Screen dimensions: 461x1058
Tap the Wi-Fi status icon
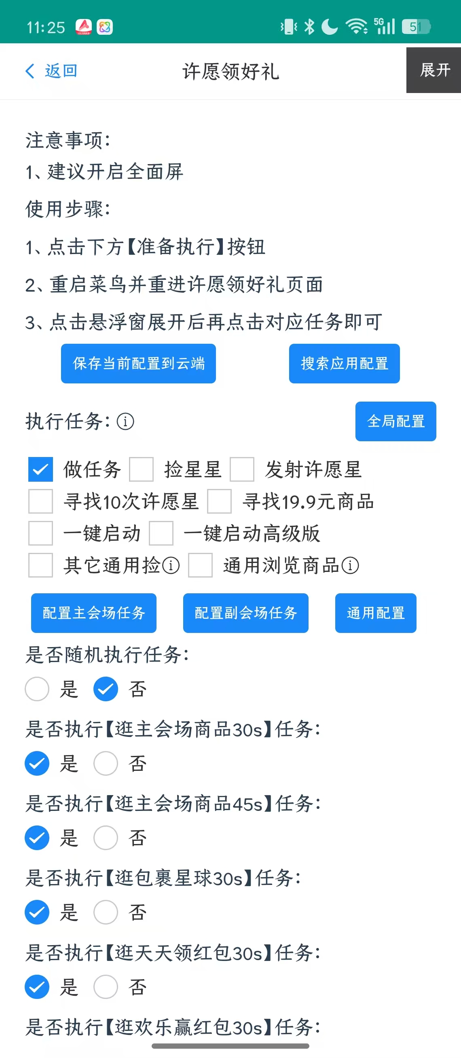356,27
